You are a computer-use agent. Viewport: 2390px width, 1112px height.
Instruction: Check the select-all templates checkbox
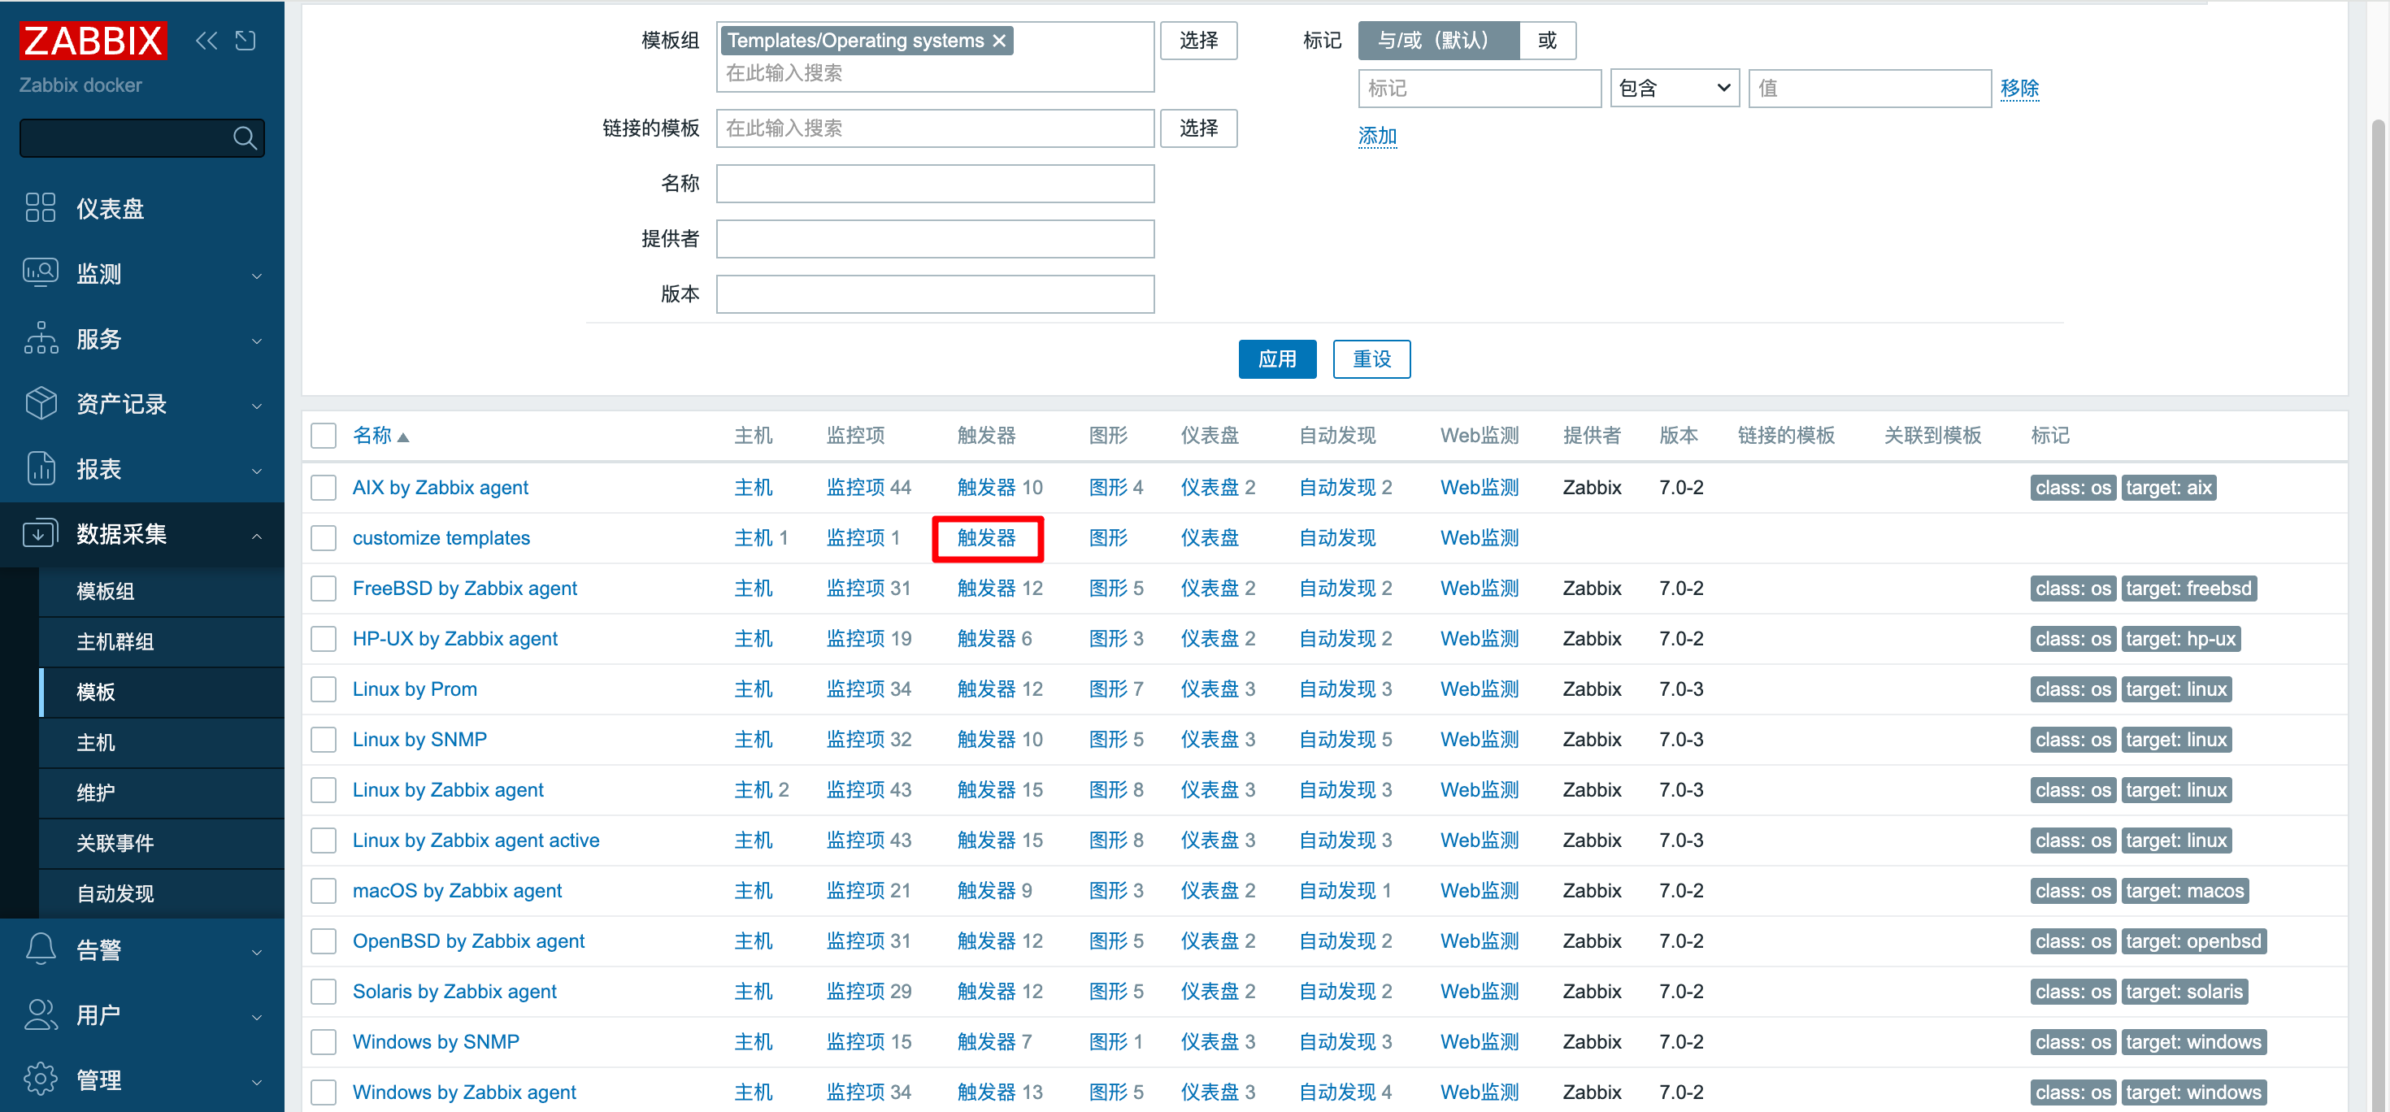(323, 436)
